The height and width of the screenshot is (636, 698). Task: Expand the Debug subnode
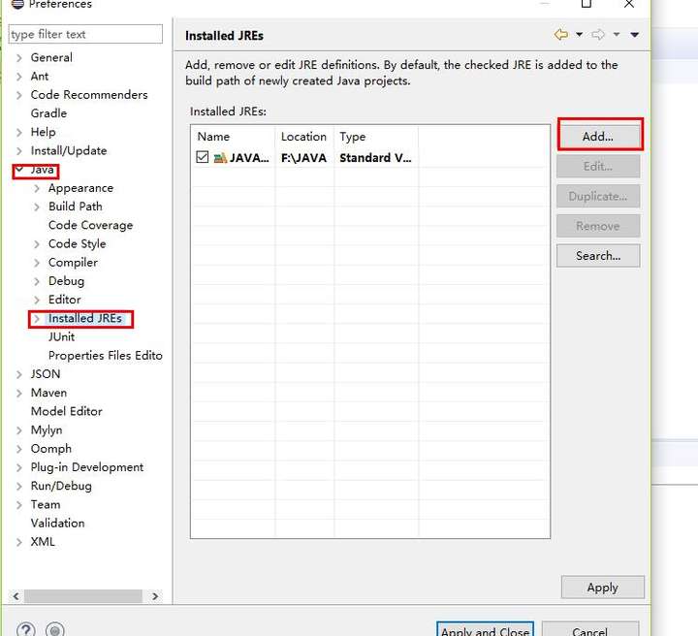[x=37, y=281]
